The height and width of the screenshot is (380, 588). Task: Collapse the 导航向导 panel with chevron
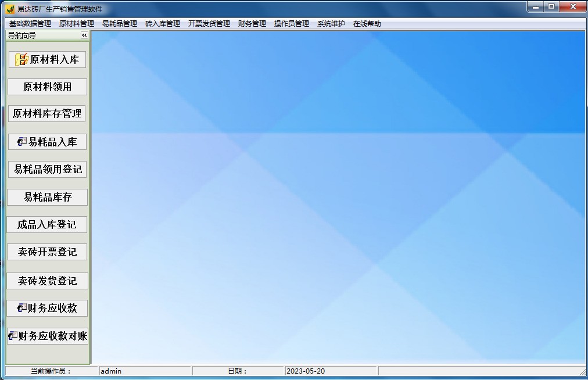point(84,35)
